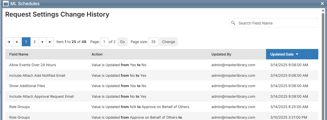
Task: Click the search magnifier icon
Action: click(x=233, y=23)
